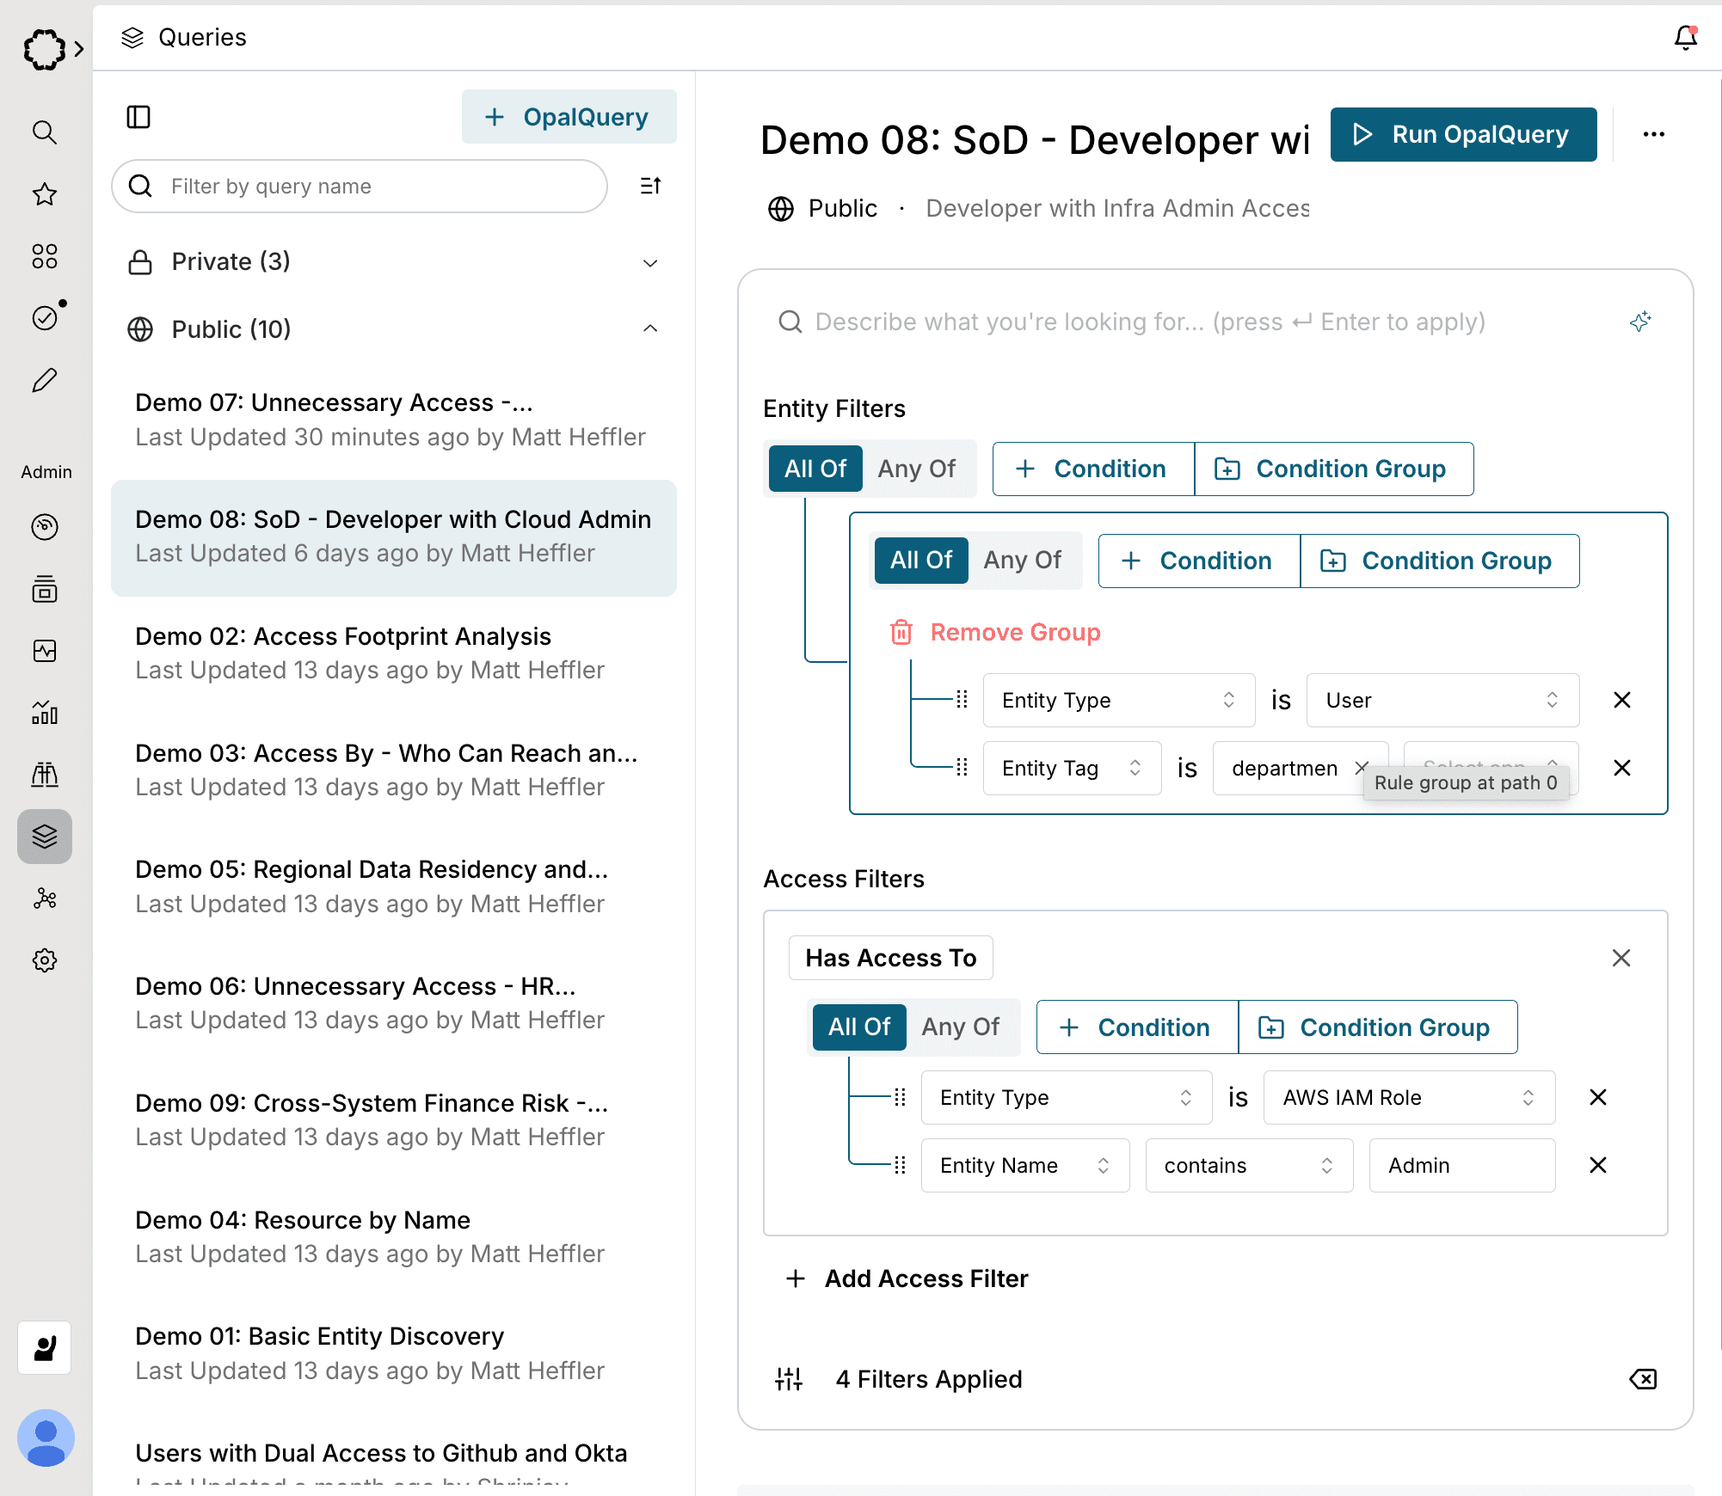Select Any Of in nested condition group
Viewport: 1722px width, 1496px height.
tap(1022, 561)
